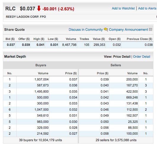
Task: Select buyer price 0.030
Action: pos(73,122)
